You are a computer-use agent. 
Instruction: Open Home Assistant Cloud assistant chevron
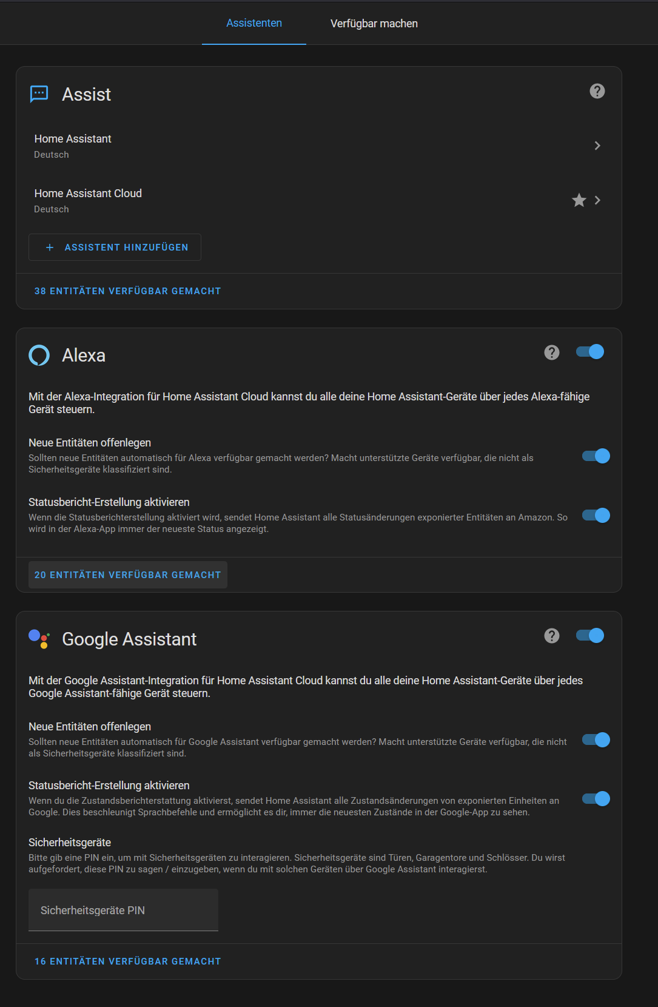click(x=598, y=200)
